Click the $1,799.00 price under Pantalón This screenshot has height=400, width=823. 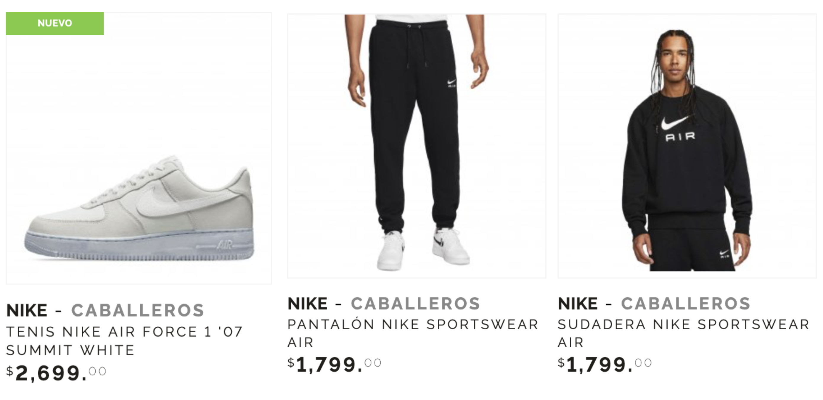(x=334, y=364)
